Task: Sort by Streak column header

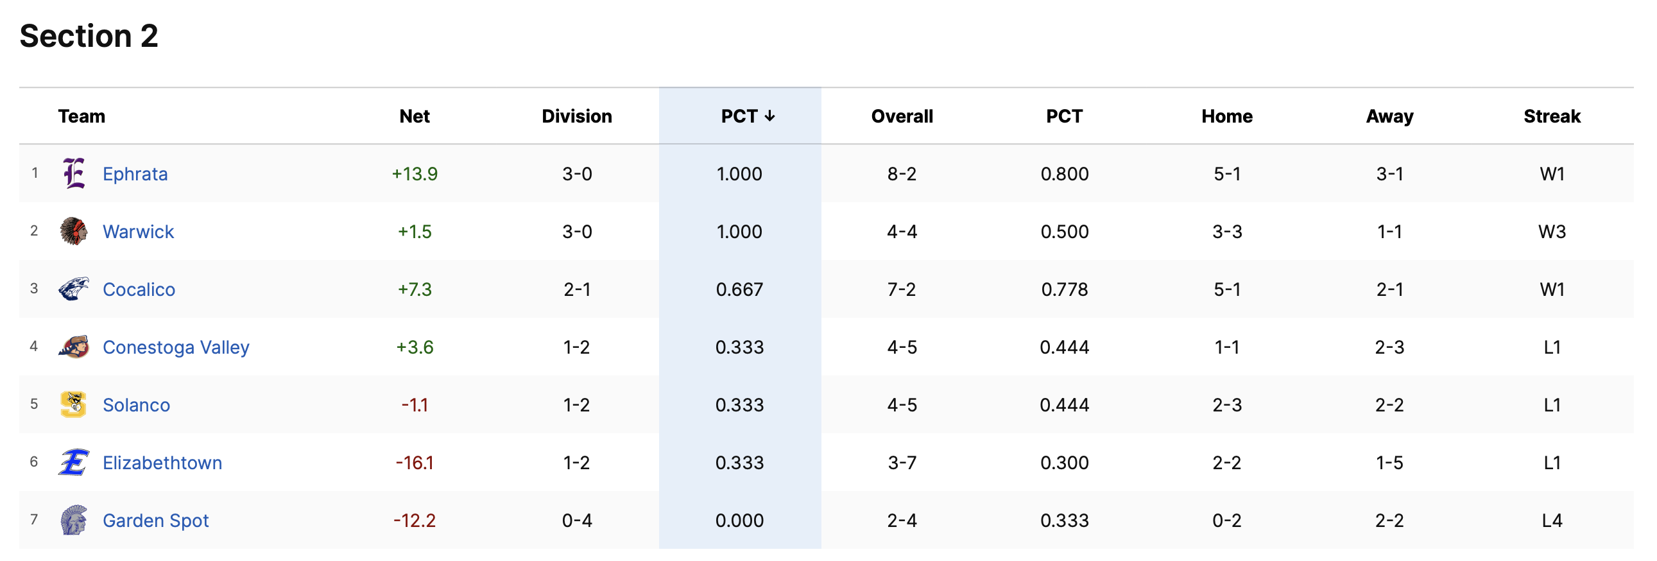Action: click(1552, 116)
